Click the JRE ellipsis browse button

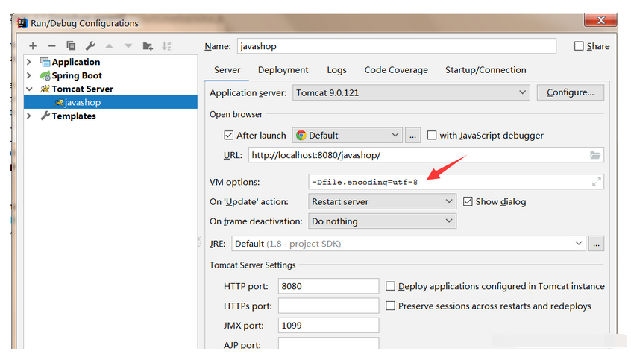tap(597, 244)
